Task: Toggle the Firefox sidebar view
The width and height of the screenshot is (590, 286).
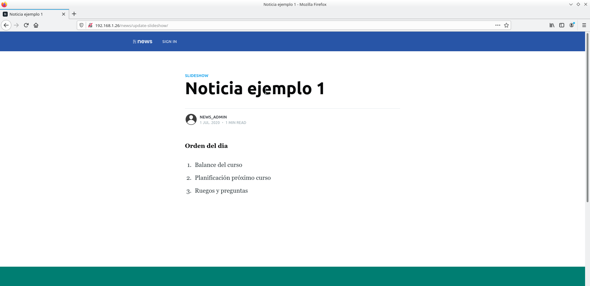Action: [562, 25]
